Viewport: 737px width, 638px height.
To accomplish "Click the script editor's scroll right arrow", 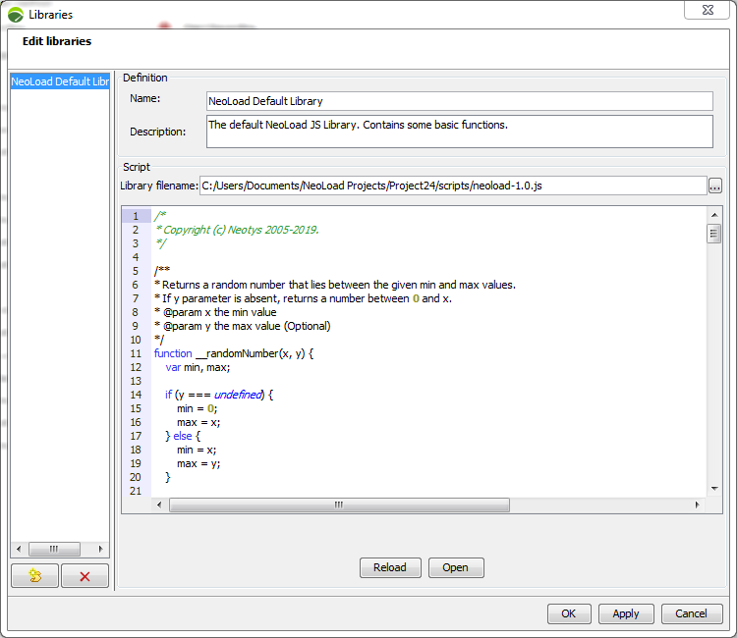I will (x=697, y=505).
